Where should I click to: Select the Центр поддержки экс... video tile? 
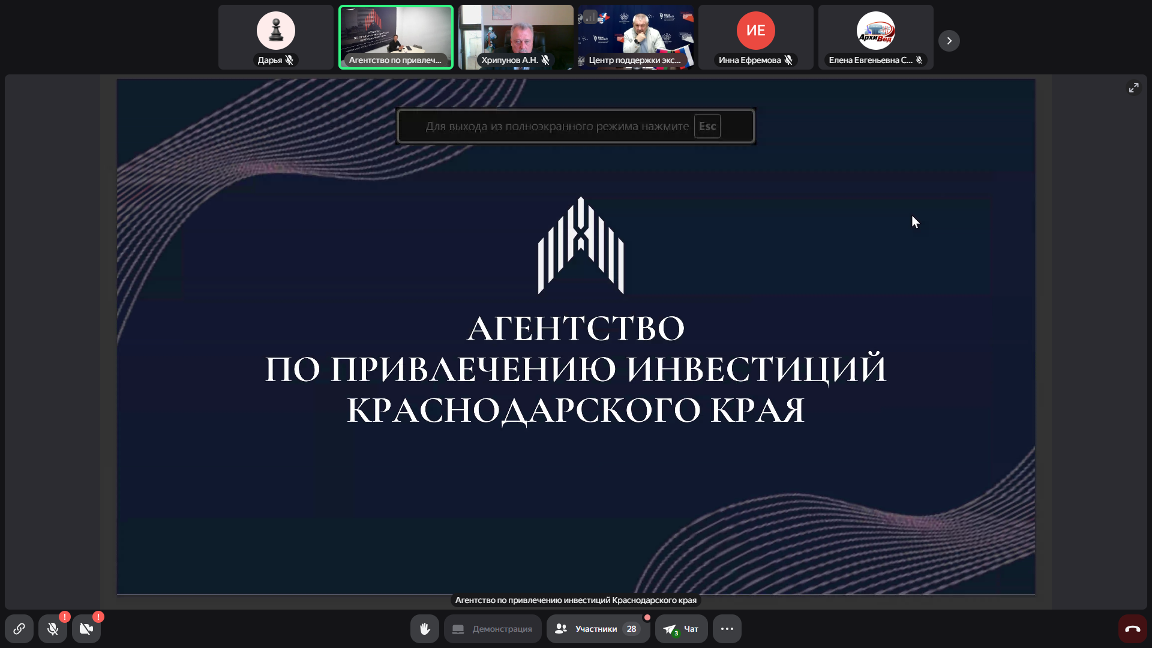[636, 37]
